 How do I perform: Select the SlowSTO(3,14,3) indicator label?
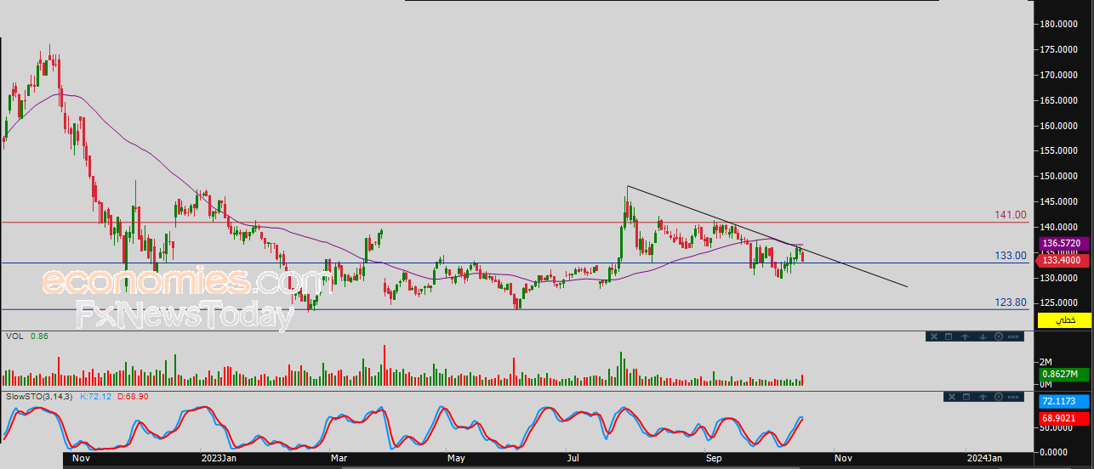(41, 397)
